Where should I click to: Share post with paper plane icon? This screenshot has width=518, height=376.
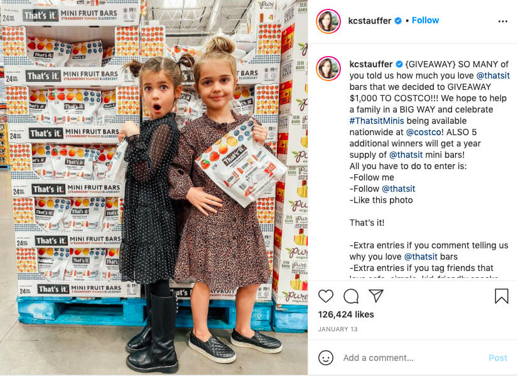(x=376, y=296)
